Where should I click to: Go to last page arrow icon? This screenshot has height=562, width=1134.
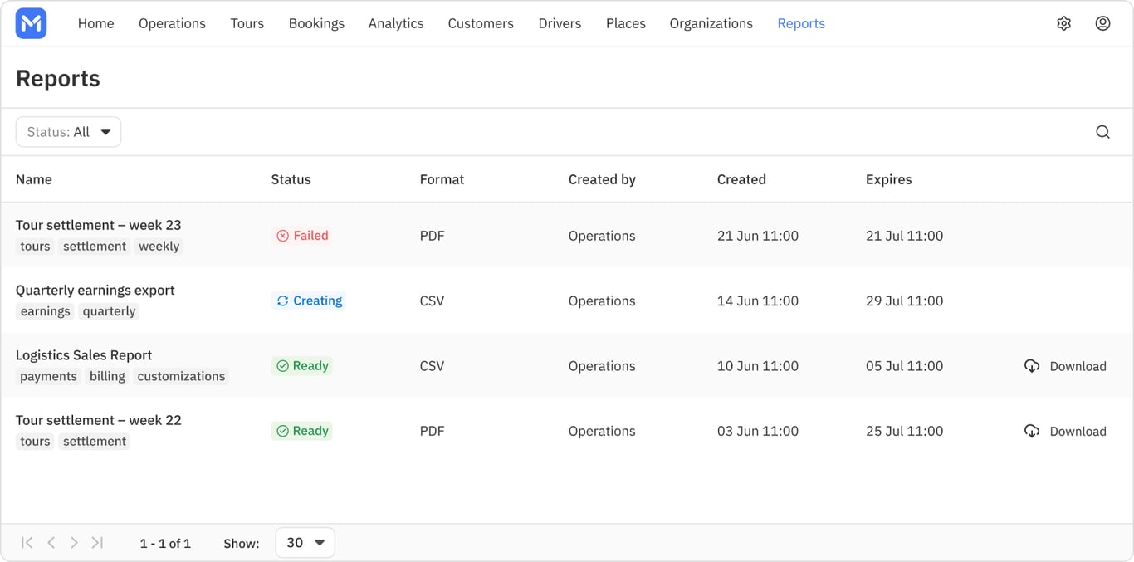[x=97, y=543]
